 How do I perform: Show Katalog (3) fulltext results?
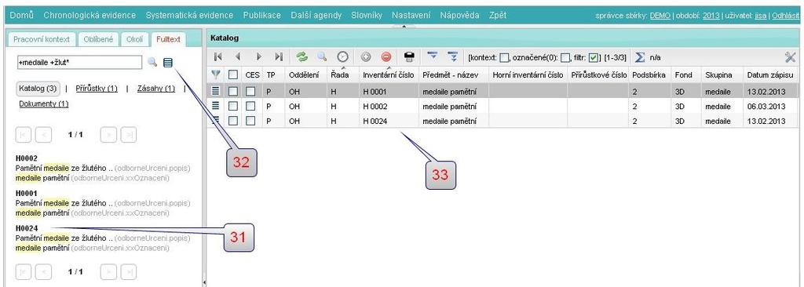coord(38,88)
